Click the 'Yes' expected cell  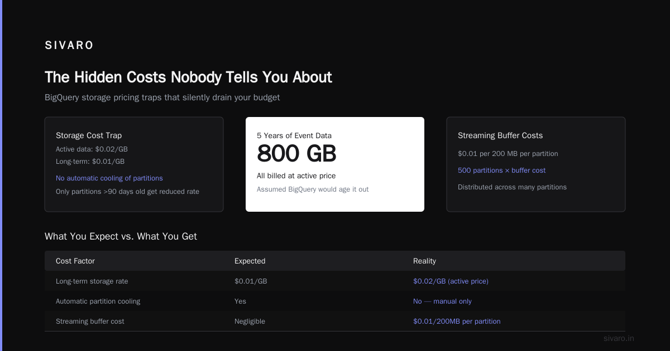tap(240, 301)
